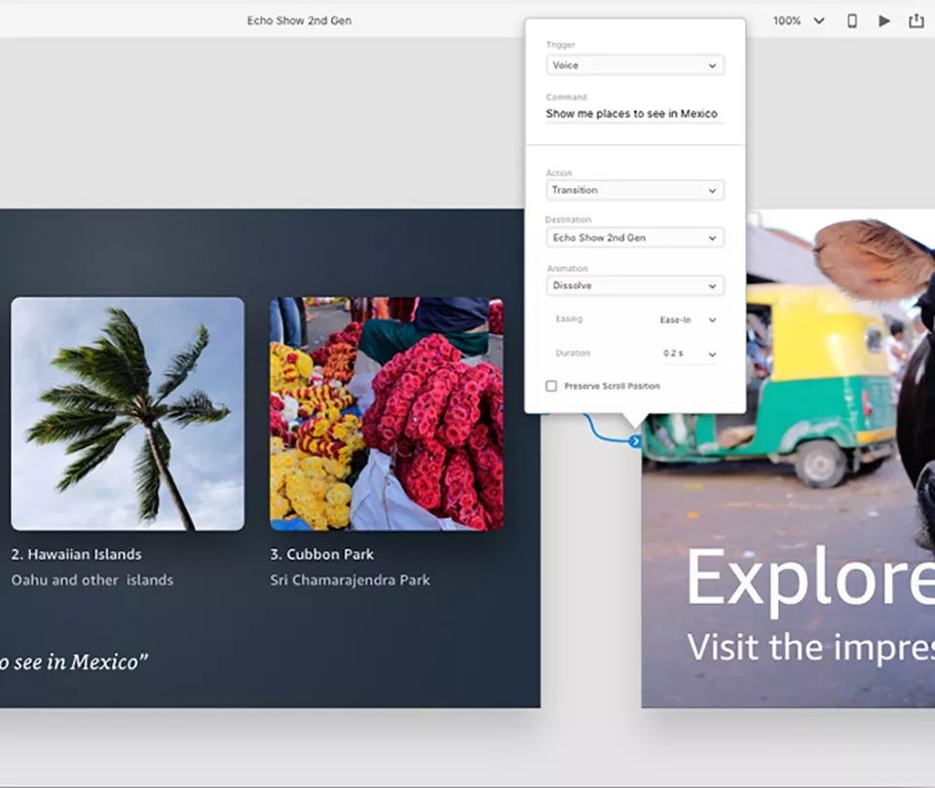Viewport: 935px width, 788px height.
Task: Open the zoom level 100% dropdown
Action: [799, 20]
